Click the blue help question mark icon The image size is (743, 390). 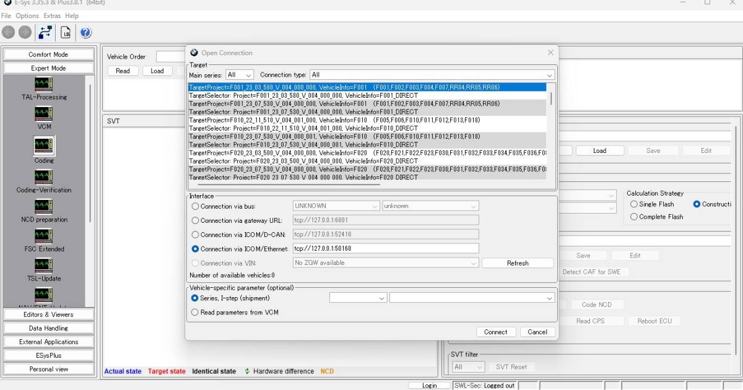point(85,32)
